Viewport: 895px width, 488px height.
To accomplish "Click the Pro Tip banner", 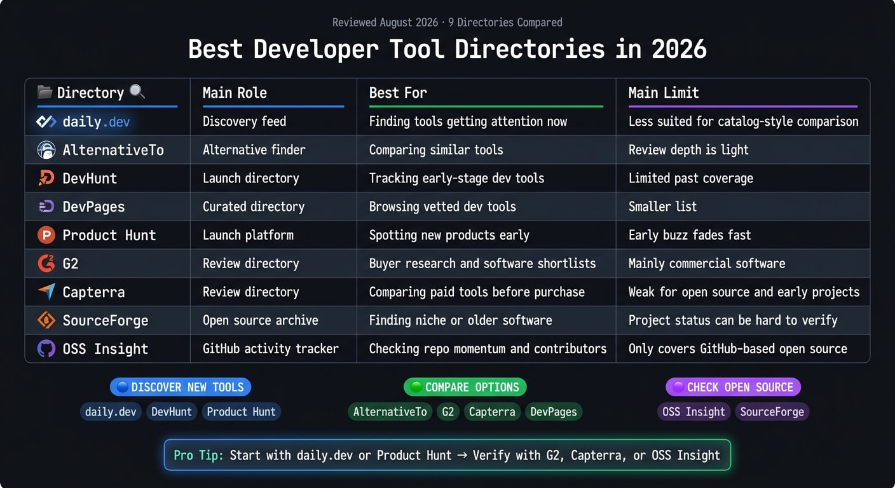I will [447, 455].
